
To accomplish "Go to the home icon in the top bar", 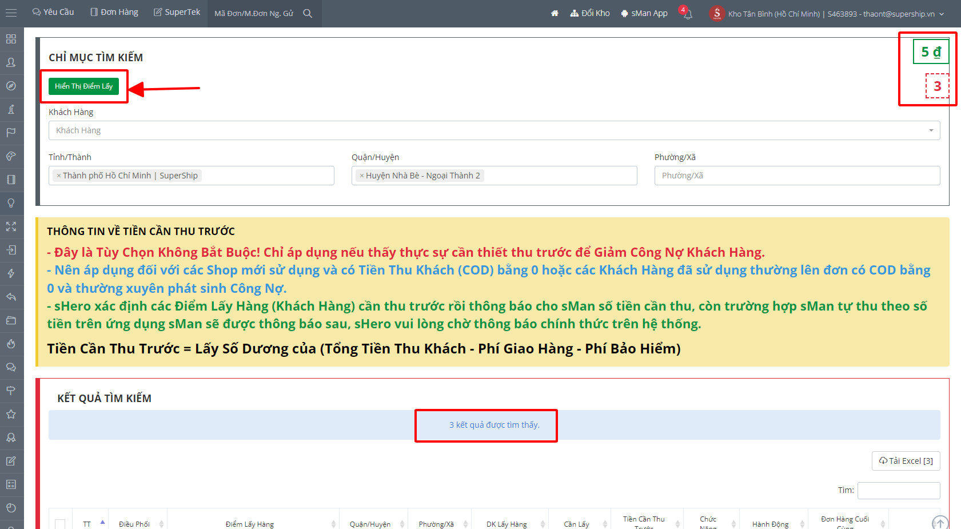I will pyautogui.click(x=555, y=13).
